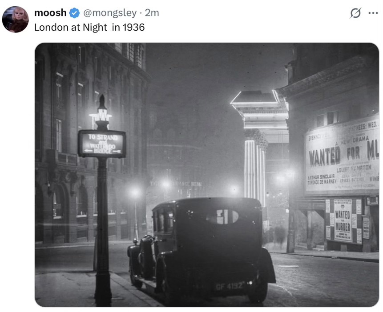The image size is (383, 312).
Task: Open the three-dot more options menu
Action: click(373, 13)
